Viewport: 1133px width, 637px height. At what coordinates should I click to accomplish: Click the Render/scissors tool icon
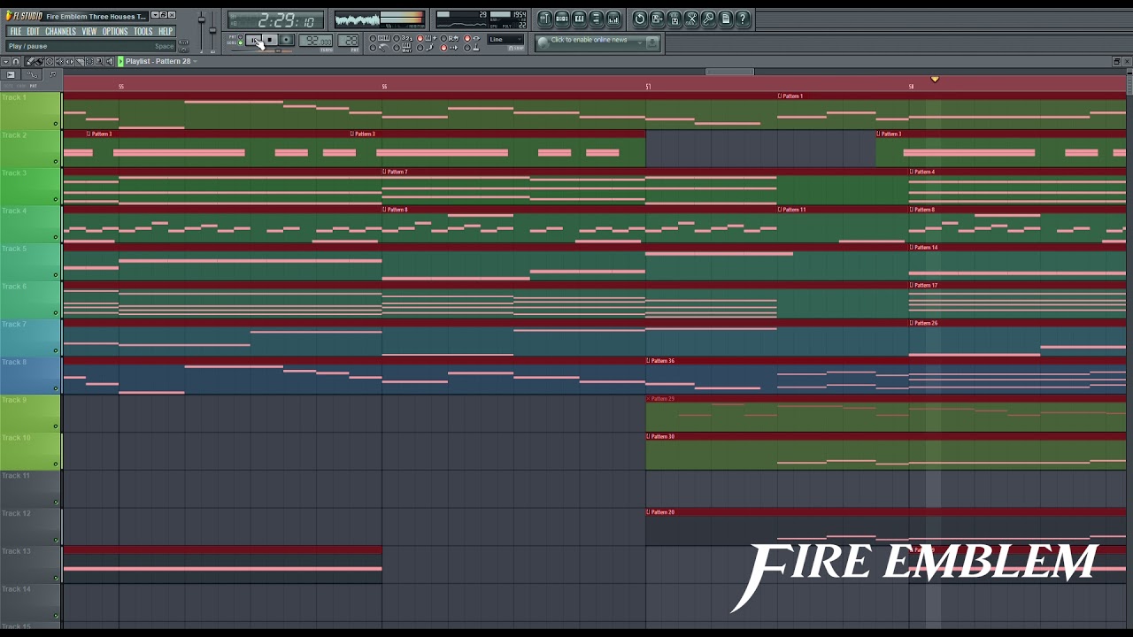(x=691, y=19)
